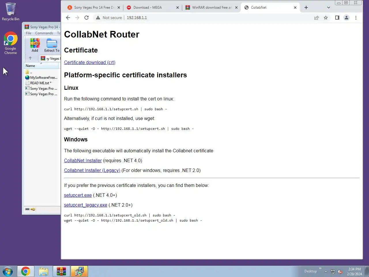The height and width of the screenshot is (277, 369).
Task: Click the share page icon
Action: pyautogui.click(x=317, y=18)
